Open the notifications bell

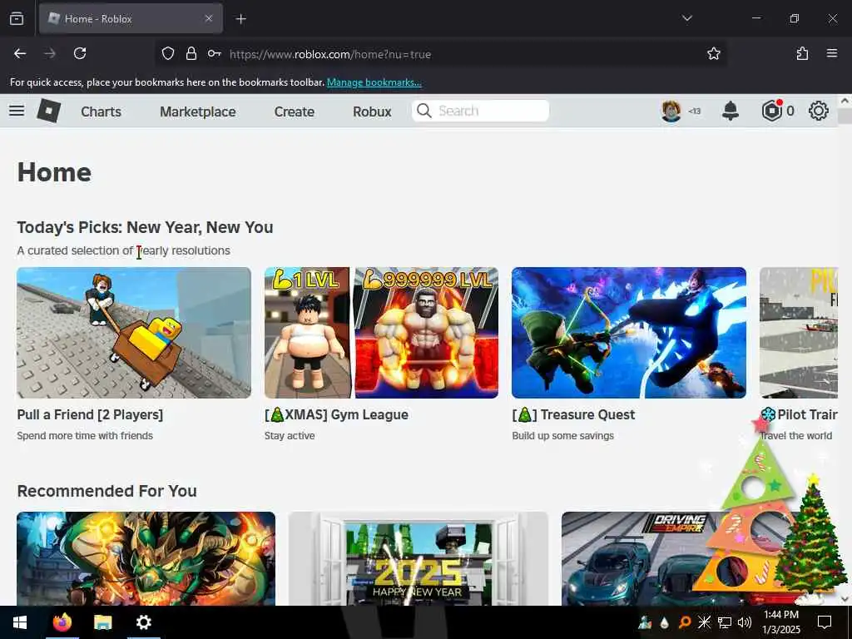[x=731, y=111]
